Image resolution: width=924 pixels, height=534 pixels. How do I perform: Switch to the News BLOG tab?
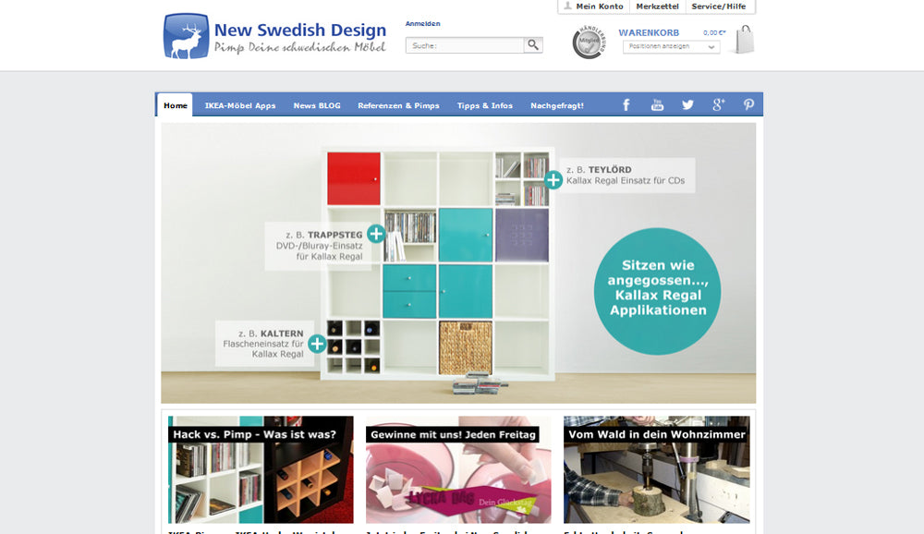(x=317, y=105)
